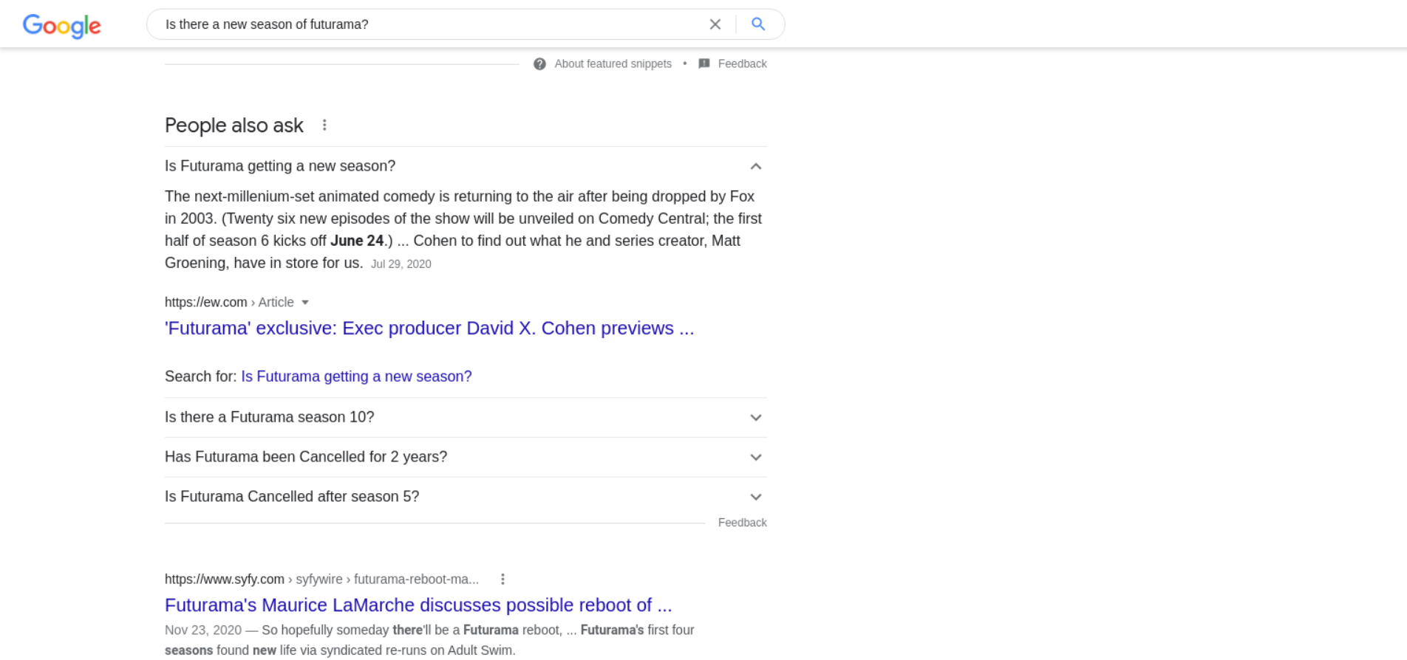
Task: Click the https://www.syfy.com URL breadcrumb
Action: coord(321,580)
